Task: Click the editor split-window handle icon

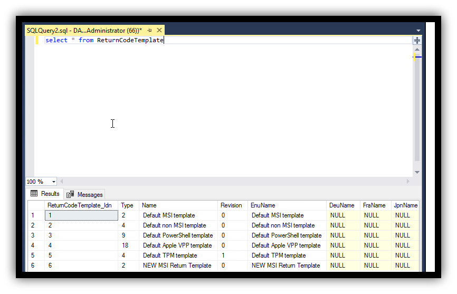Action: 417,41
